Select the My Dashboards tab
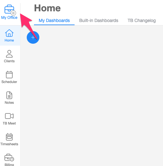Viewport: 163px width, 166px height. [x=54, y=20]
